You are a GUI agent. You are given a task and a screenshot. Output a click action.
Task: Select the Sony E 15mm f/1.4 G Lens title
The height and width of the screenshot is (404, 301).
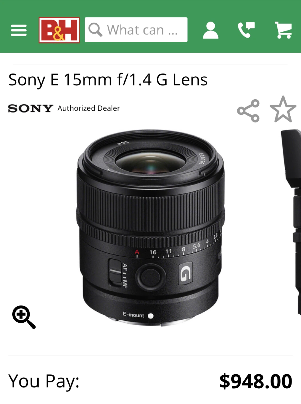pos(108,80)
